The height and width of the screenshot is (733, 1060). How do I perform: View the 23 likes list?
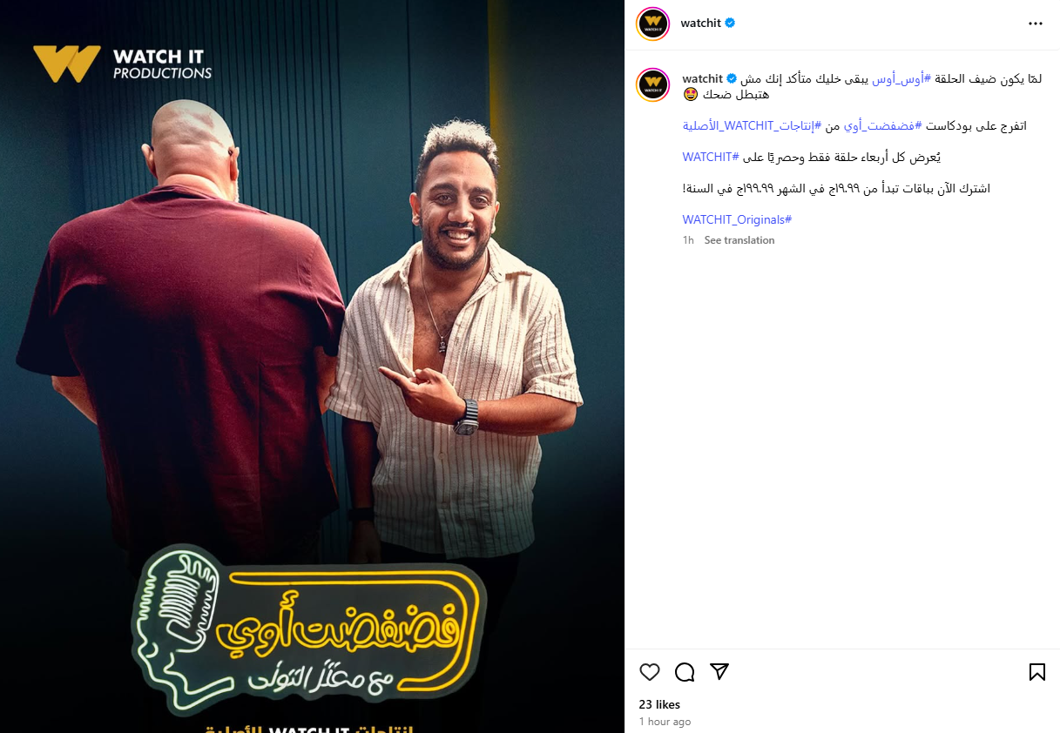(x=659, y=704)
